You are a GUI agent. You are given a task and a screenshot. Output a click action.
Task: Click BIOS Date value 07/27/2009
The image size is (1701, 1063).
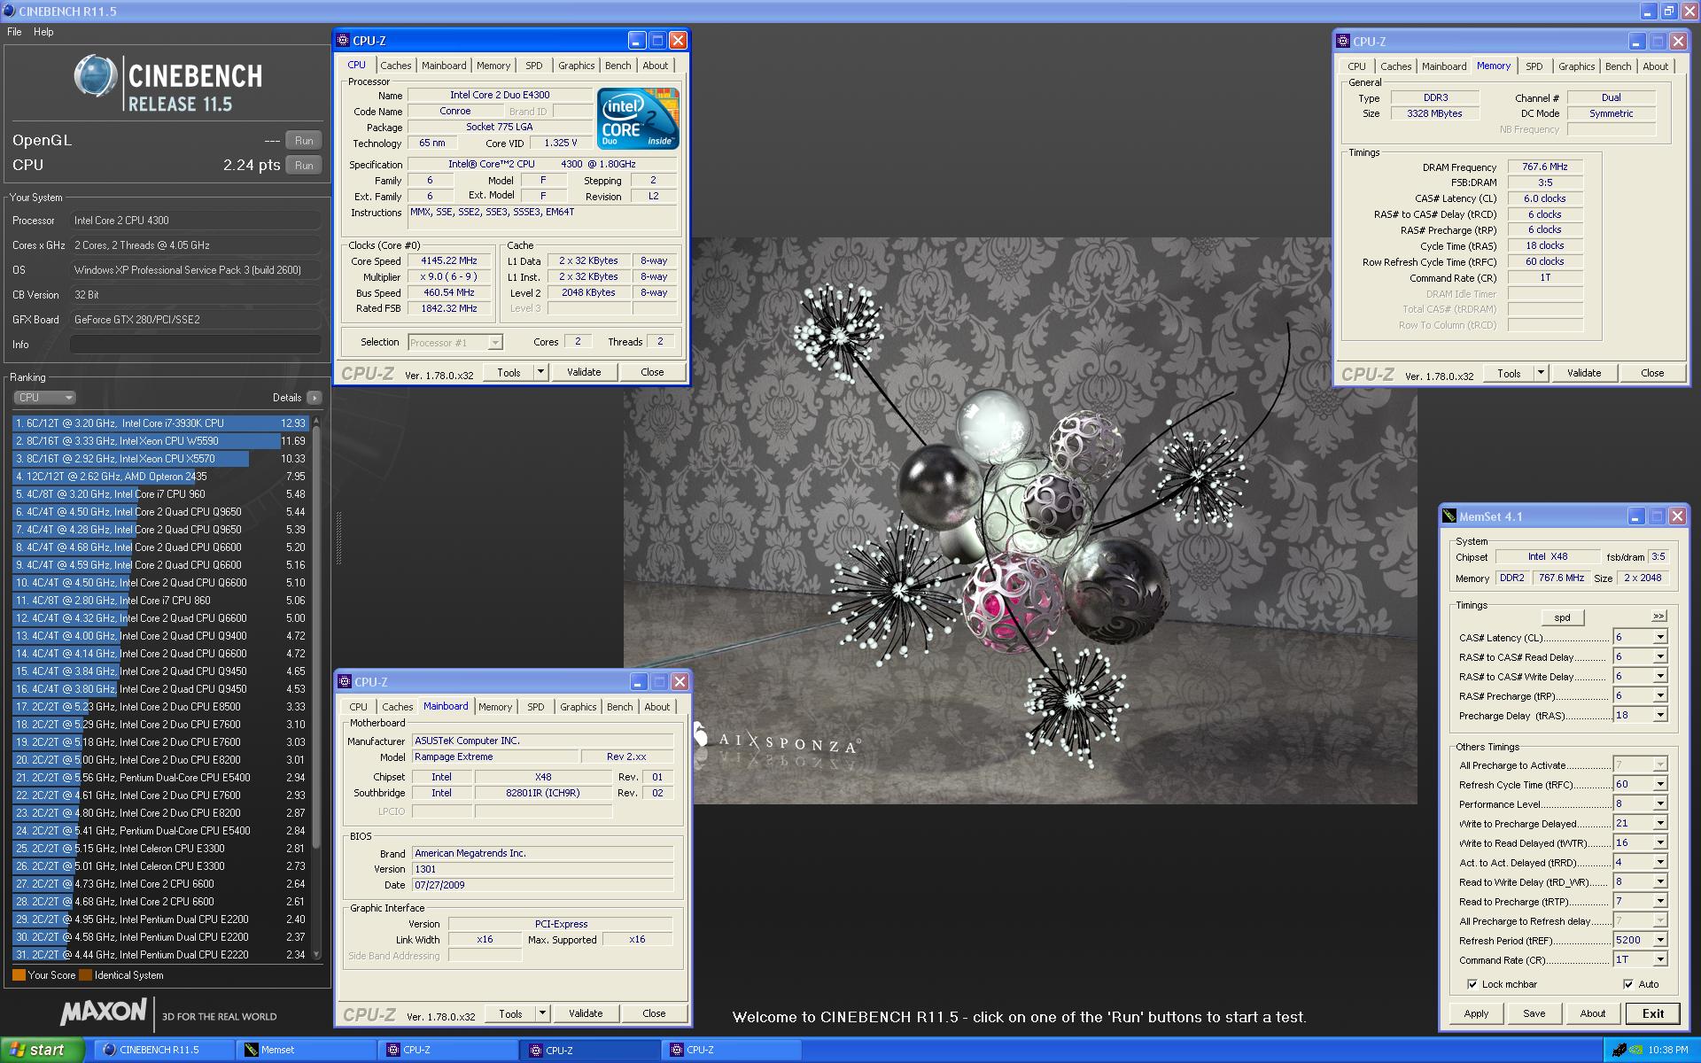coord(542,885)
